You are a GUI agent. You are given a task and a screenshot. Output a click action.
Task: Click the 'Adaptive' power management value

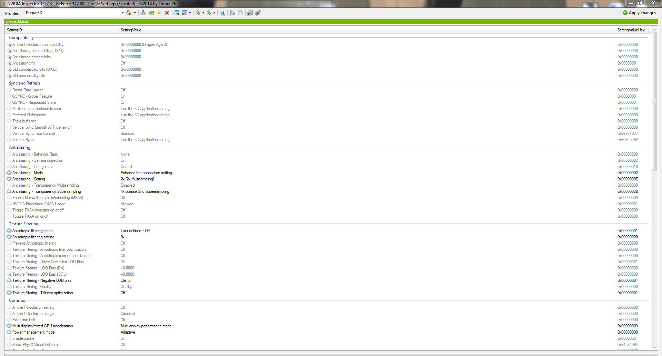(x=128, y=332)
